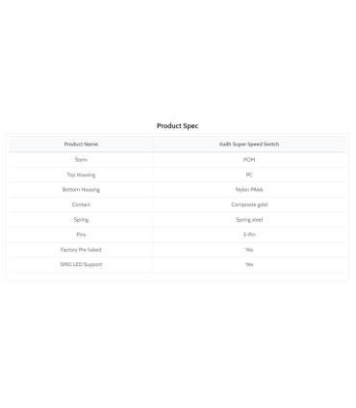Click the Yes value for SMD LED Support
Screen dimensions: 356x408
tap(249, 264)
